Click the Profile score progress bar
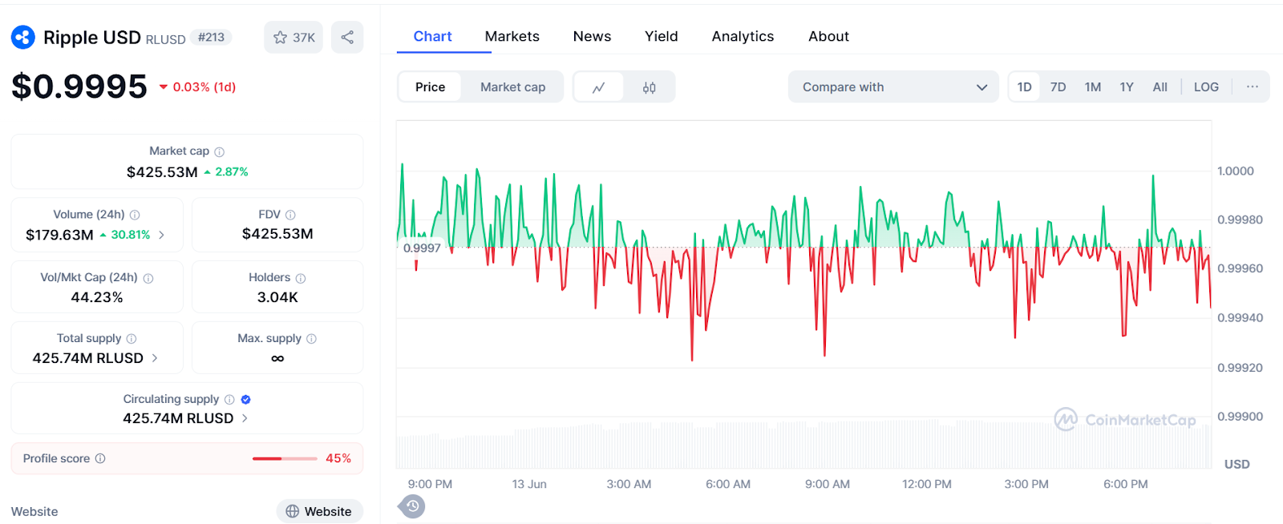Image resolution: width=1283 pixels, height=524 pixels. pyautogui.click(x=285, y=458)
